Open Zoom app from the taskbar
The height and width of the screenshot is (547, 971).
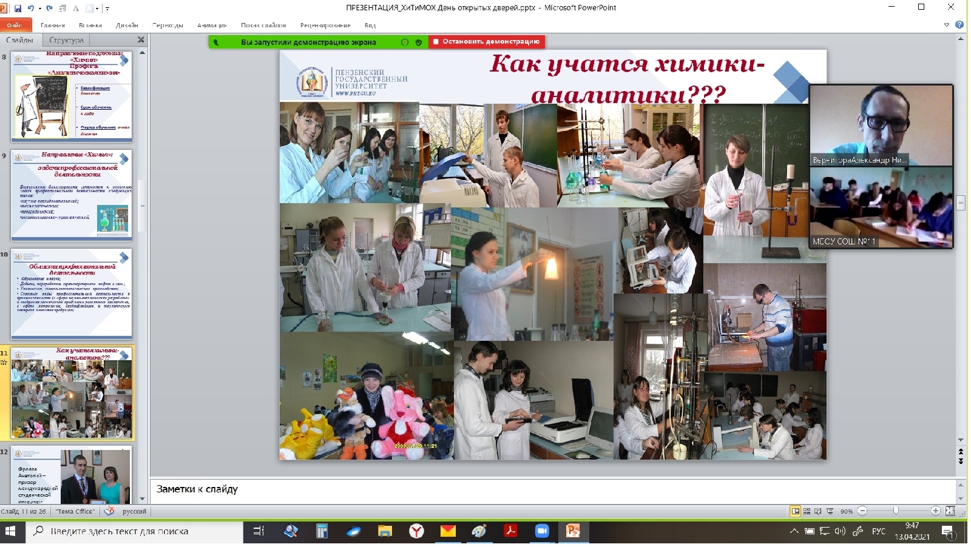tap(541, 531)
